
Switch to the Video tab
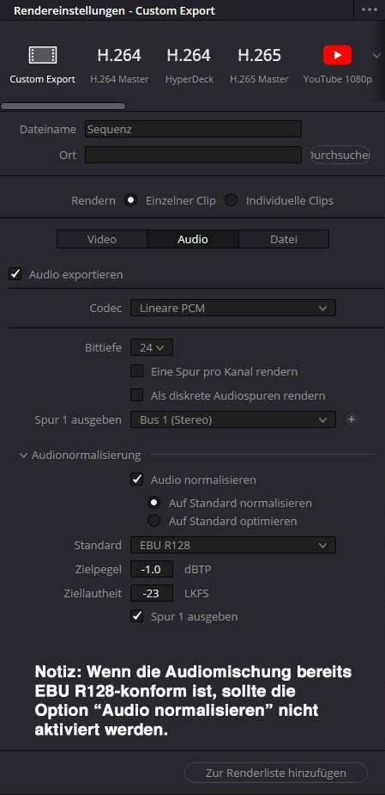click(102, 239)
